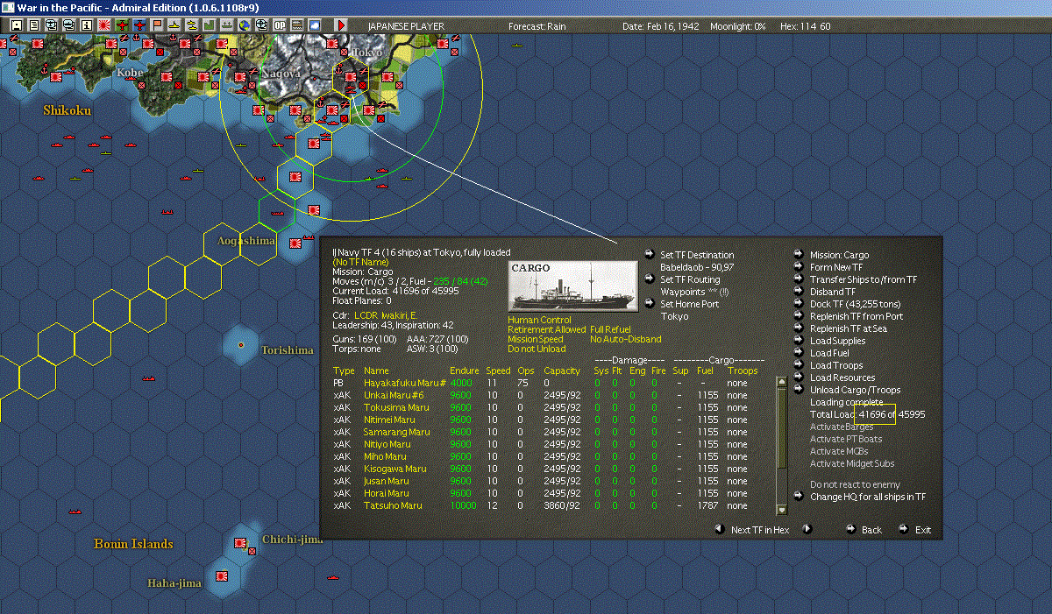Sort ship list by Ops column
Screen dimensions: 1052x614
pos(525,371)
